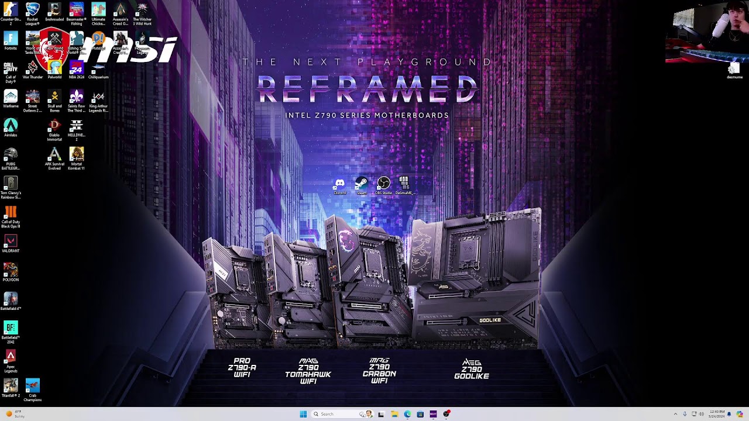
Task: Click the OBS Studio taskbar icon
Action: click(446, 414)
